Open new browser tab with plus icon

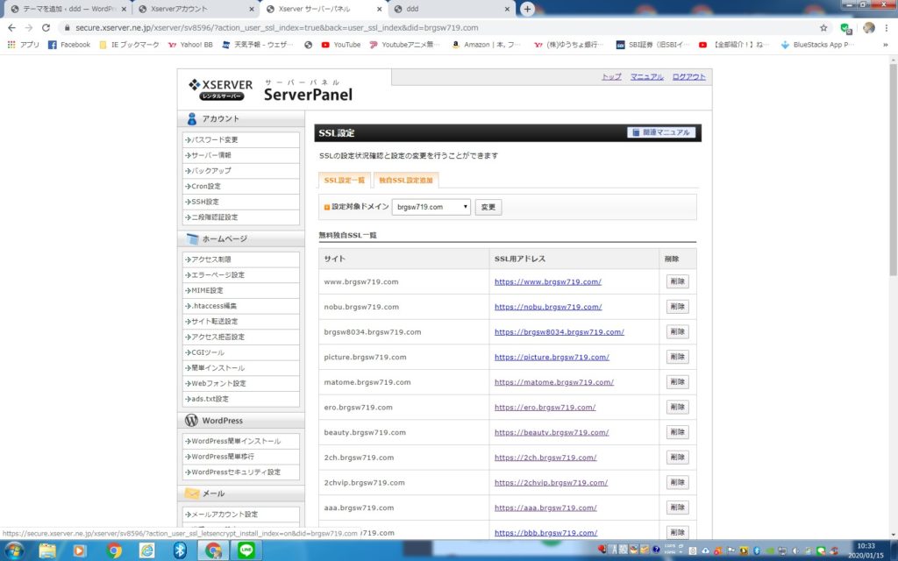(x=527, y=9)
